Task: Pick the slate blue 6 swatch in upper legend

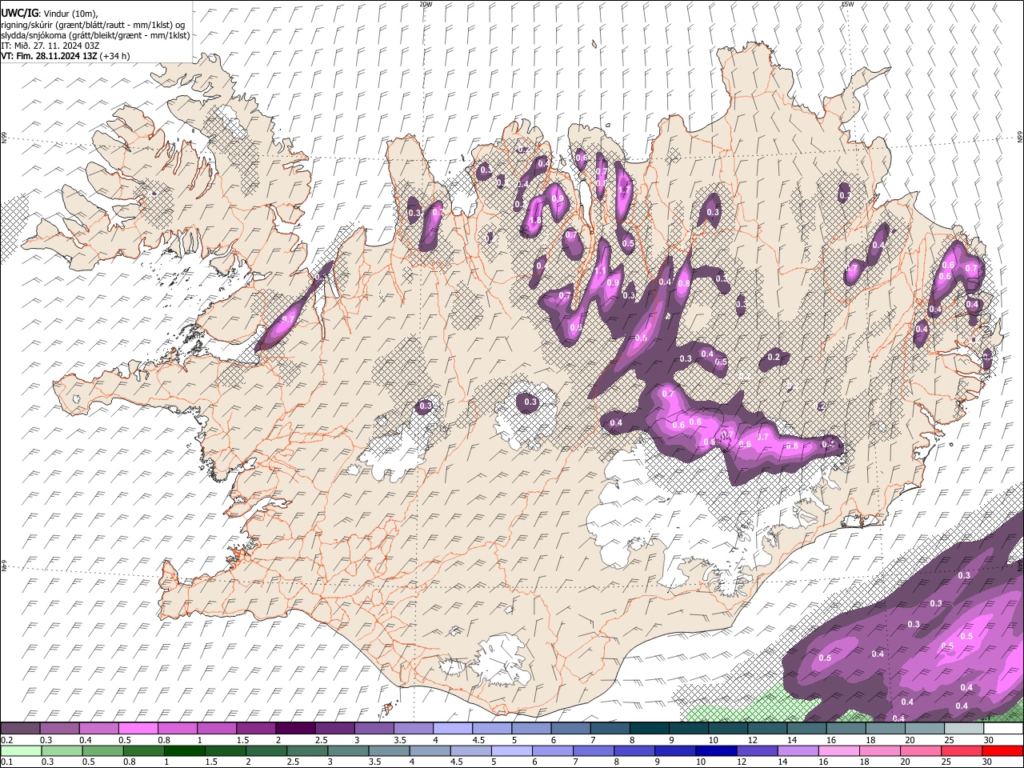Action: 570,729
